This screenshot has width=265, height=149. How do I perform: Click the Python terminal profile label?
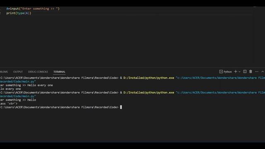pos(228,72)
